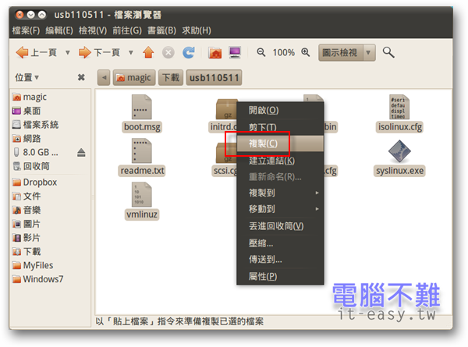Click the zoom out magnifier icon
The height and width of the screenshot is (347, 468).
point(261,53)
